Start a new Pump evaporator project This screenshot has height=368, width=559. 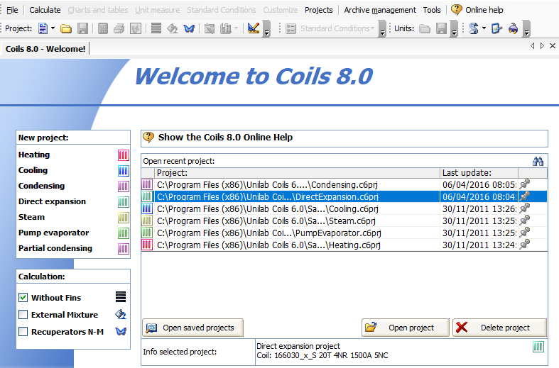point(53,233)
